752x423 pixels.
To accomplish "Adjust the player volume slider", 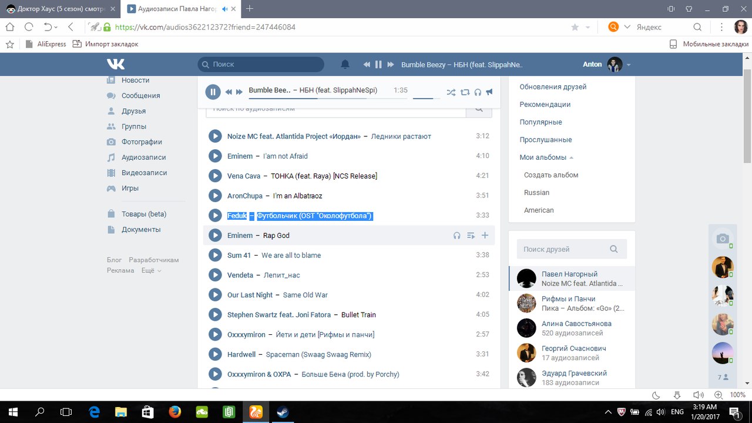I will [x=427, y=98].
